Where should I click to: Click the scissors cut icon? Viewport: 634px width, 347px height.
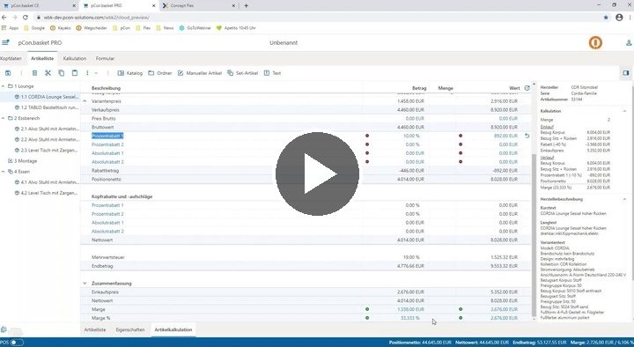tap(48, 73)
